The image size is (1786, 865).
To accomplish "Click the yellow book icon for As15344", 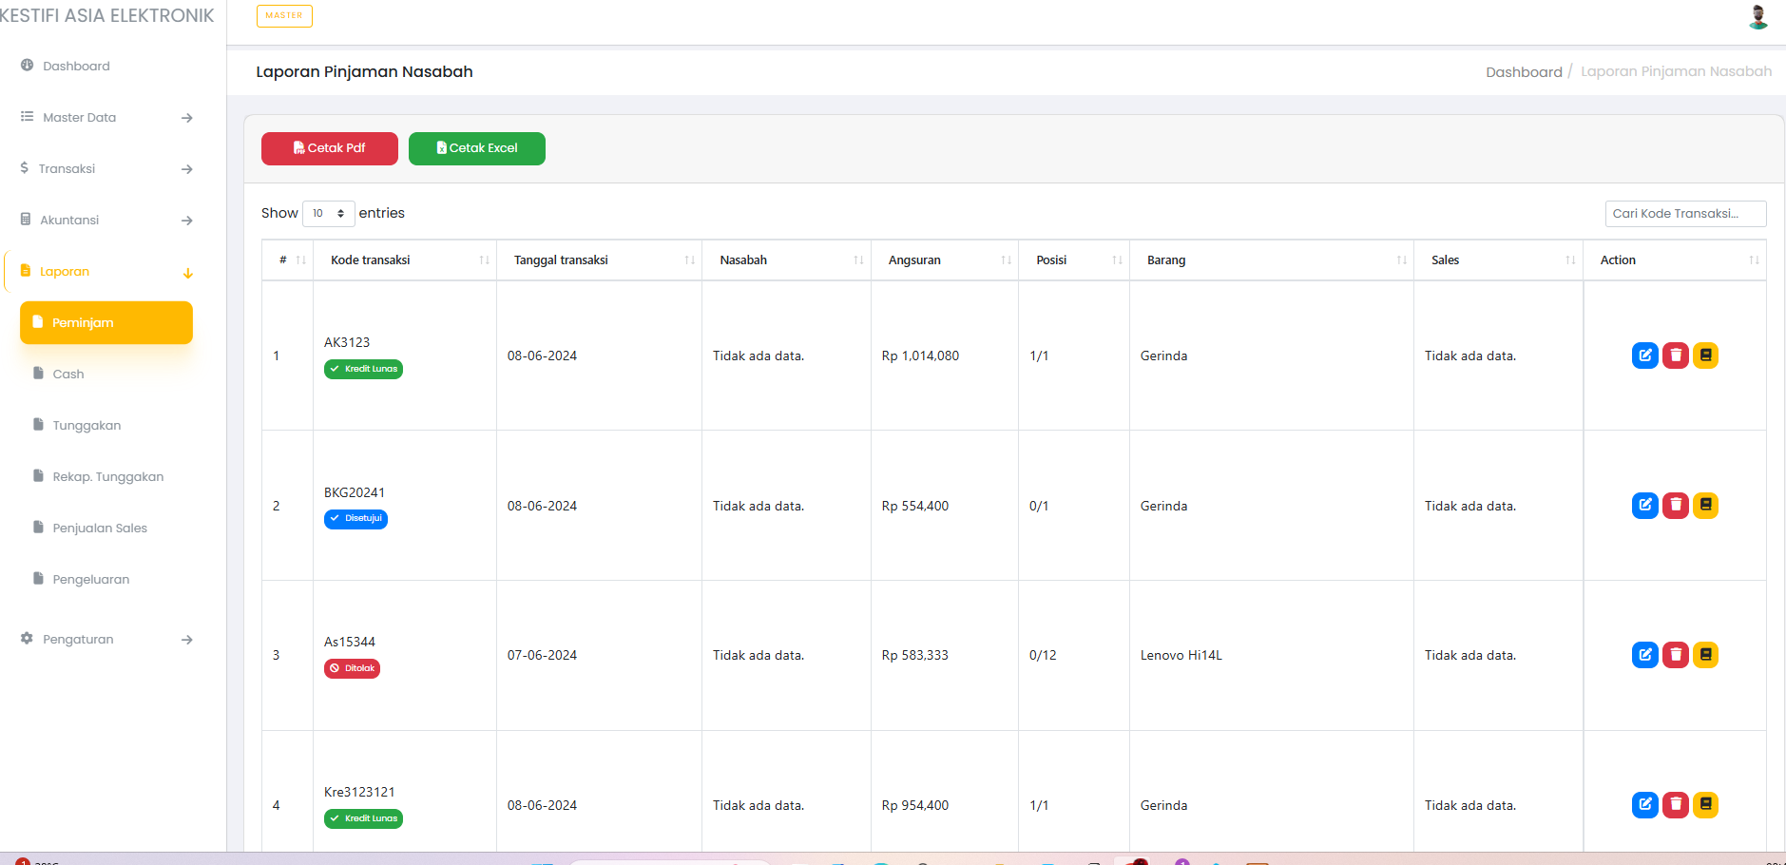I will click(x=1705, y=655).
